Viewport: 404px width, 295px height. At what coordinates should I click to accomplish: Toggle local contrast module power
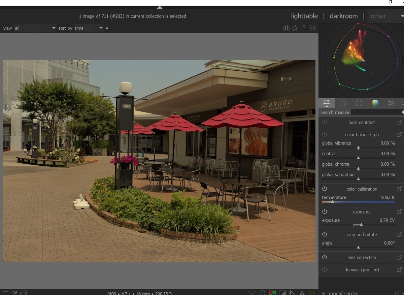pyautogui.click(x=325, y=122)
